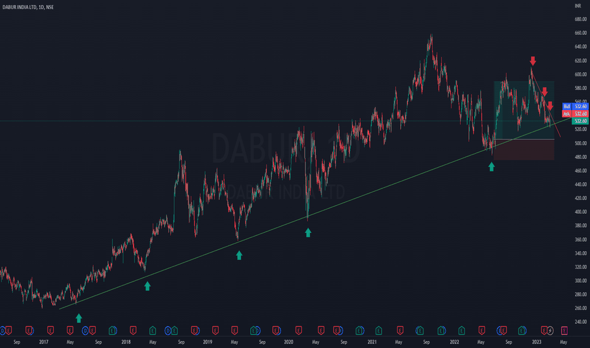Select the red shaded stop-loss zone of the position tool
This screenshot has height=348, width=590.
point(524,150)
